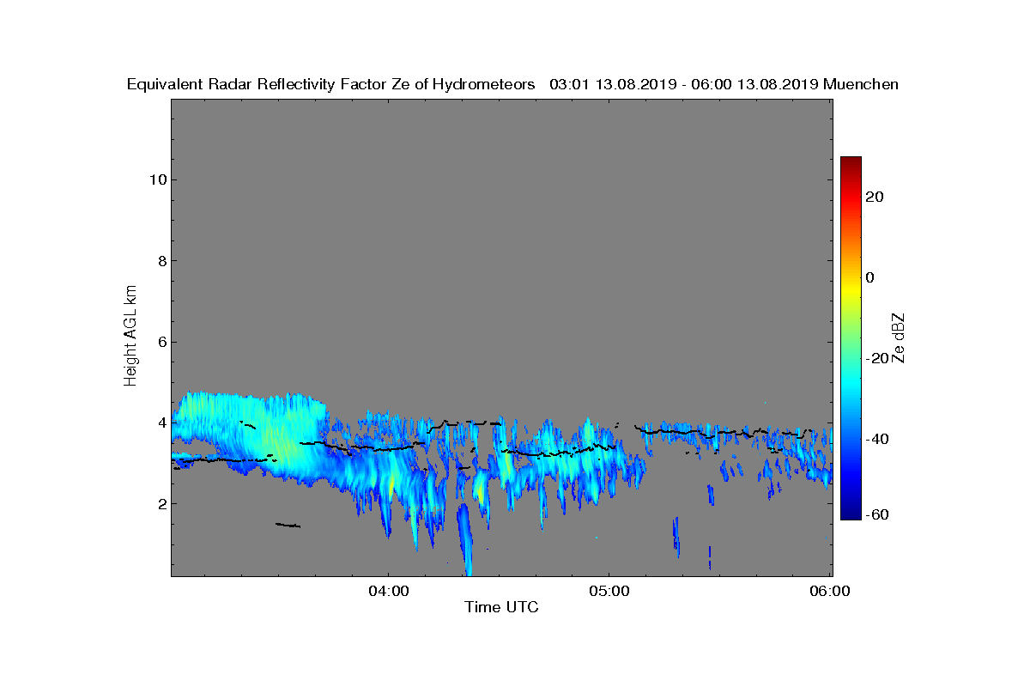The height and width of the screenshot is (687, 1030).
Task: Click the yellow-green cloud core near 03:30
Action: (282, 440)
